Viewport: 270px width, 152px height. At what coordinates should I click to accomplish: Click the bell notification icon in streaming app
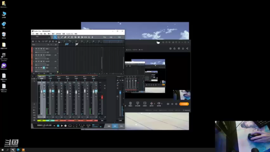(x=183, y=48)
